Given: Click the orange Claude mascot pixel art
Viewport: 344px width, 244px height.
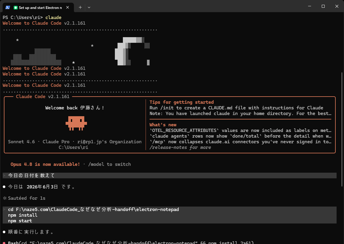Looking at the screenshot, I should coord(76,123).
